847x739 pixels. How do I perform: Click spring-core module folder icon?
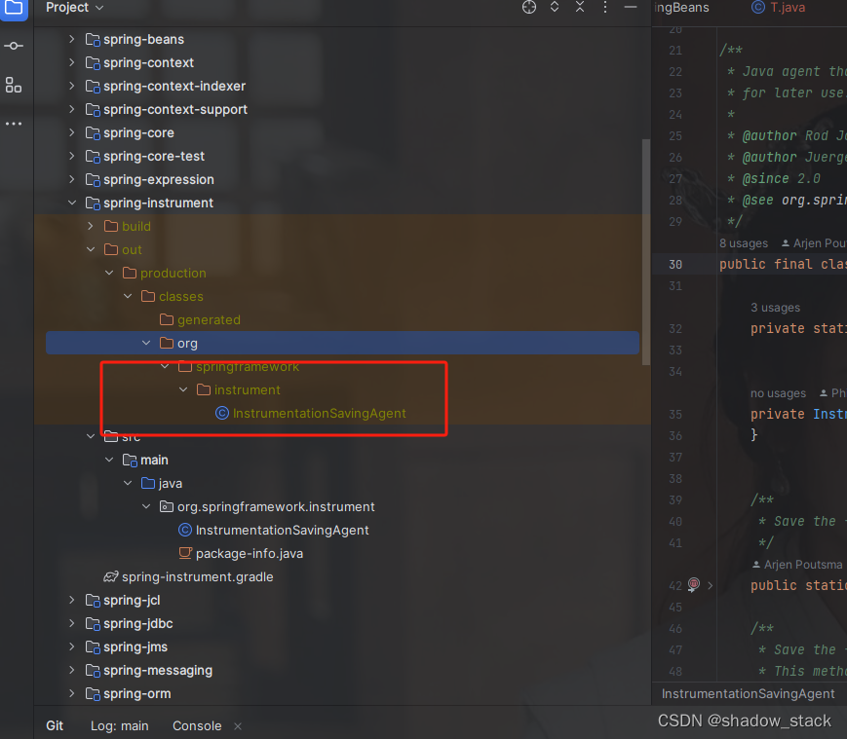pyautogui.click(x=93, y=133)
